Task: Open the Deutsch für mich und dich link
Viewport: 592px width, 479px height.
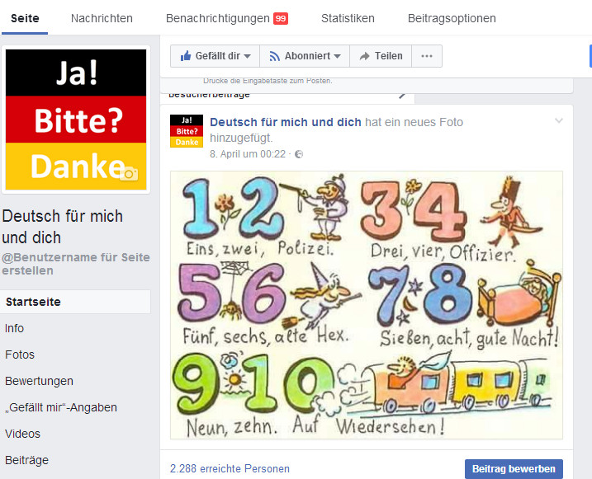Action: click(286, 122)
